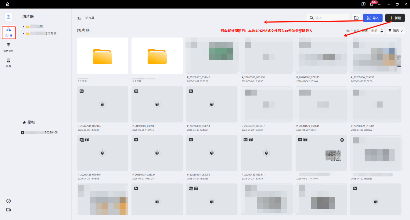Click the RS badge on P_20260424_083053
The height and width of the screenshot is (220, 410).
click(191, 140)
